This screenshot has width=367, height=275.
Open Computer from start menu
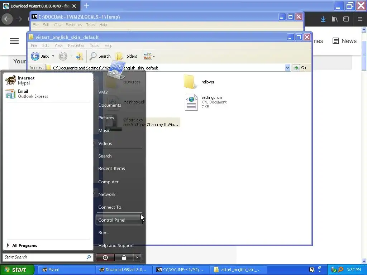pos(108,182)
